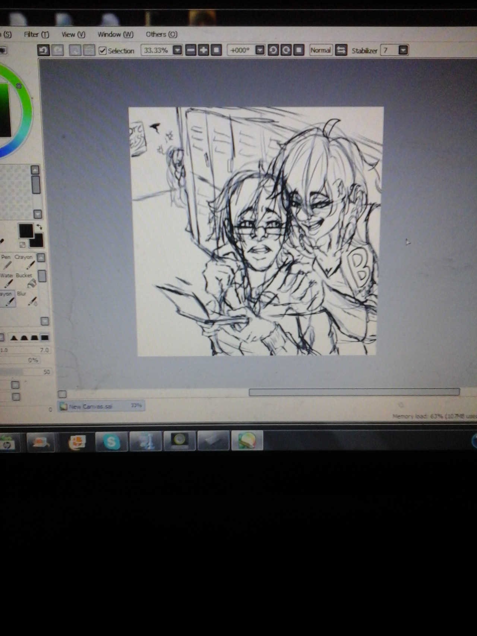Open the rotation angle dropdown

pos(260,50)
